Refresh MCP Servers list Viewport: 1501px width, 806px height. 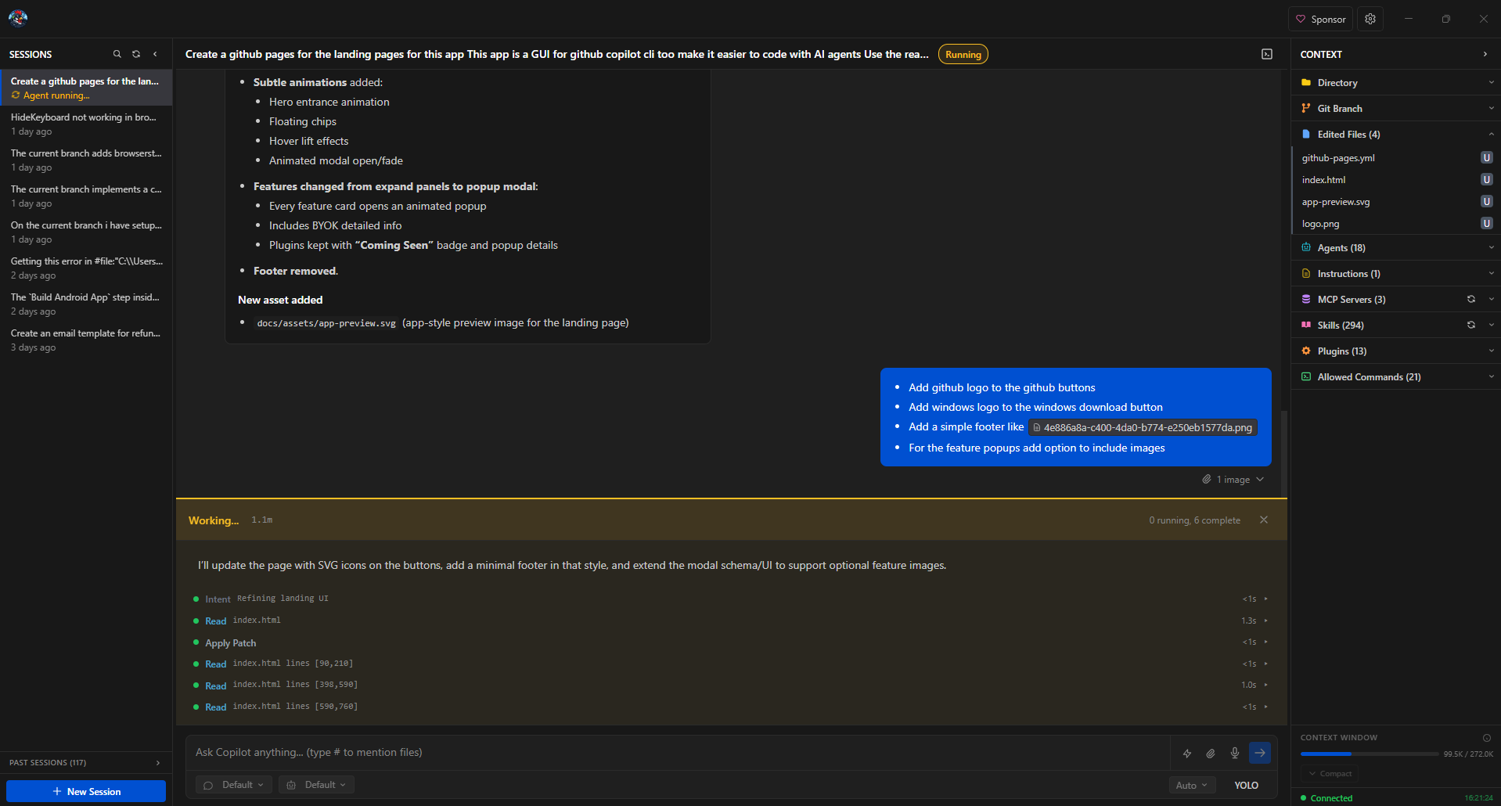(x=1471, y=299)
